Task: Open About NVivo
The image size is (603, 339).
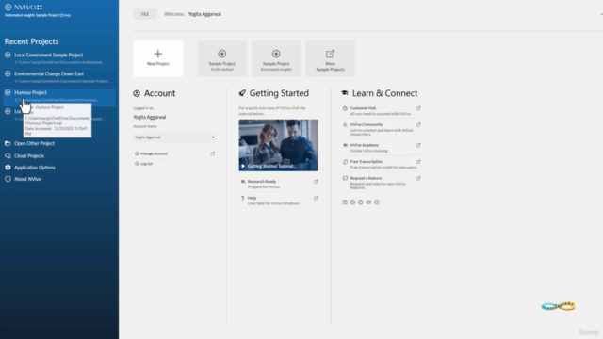Action: 27,179
